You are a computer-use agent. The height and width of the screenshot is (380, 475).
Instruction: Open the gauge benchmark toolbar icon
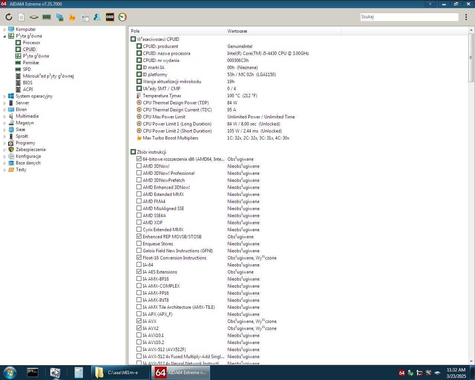122,17
